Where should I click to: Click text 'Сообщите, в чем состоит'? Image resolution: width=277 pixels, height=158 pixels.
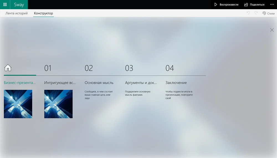click(x=99, y=91)
